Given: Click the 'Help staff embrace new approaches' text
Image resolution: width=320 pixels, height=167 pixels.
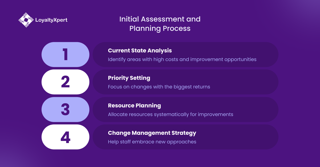Looking at the screenshot, I should tap(152, 142).
